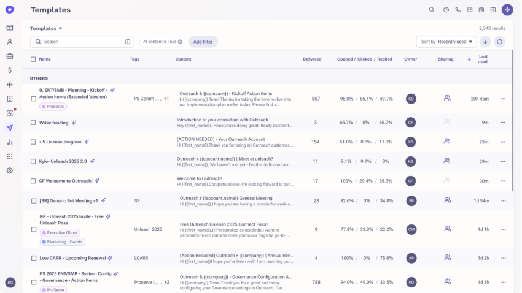Check the < 5 License program row
This screenshot has height=293, width=522.
[x=33, y=142]
